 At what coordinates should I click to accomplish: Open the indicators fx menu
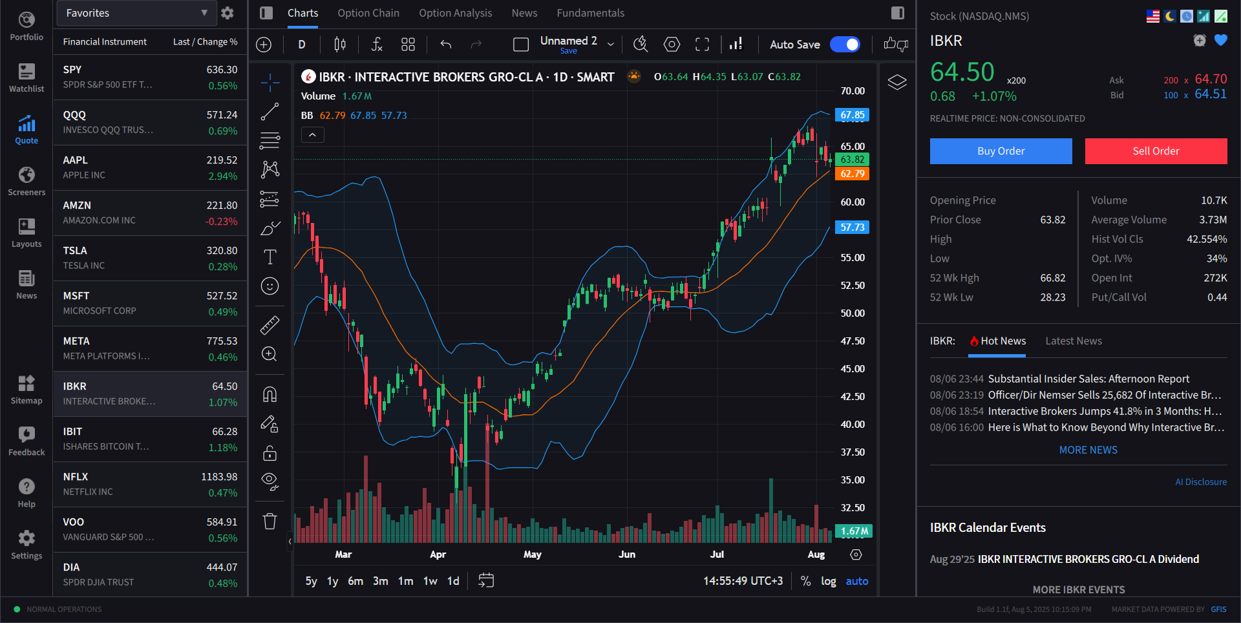pos(377,45)
